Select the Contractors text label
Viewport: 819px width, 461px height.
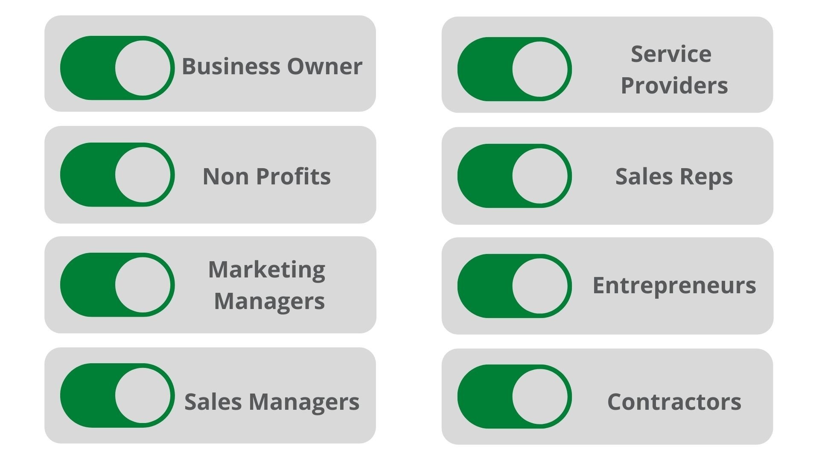tap(674, 402)
